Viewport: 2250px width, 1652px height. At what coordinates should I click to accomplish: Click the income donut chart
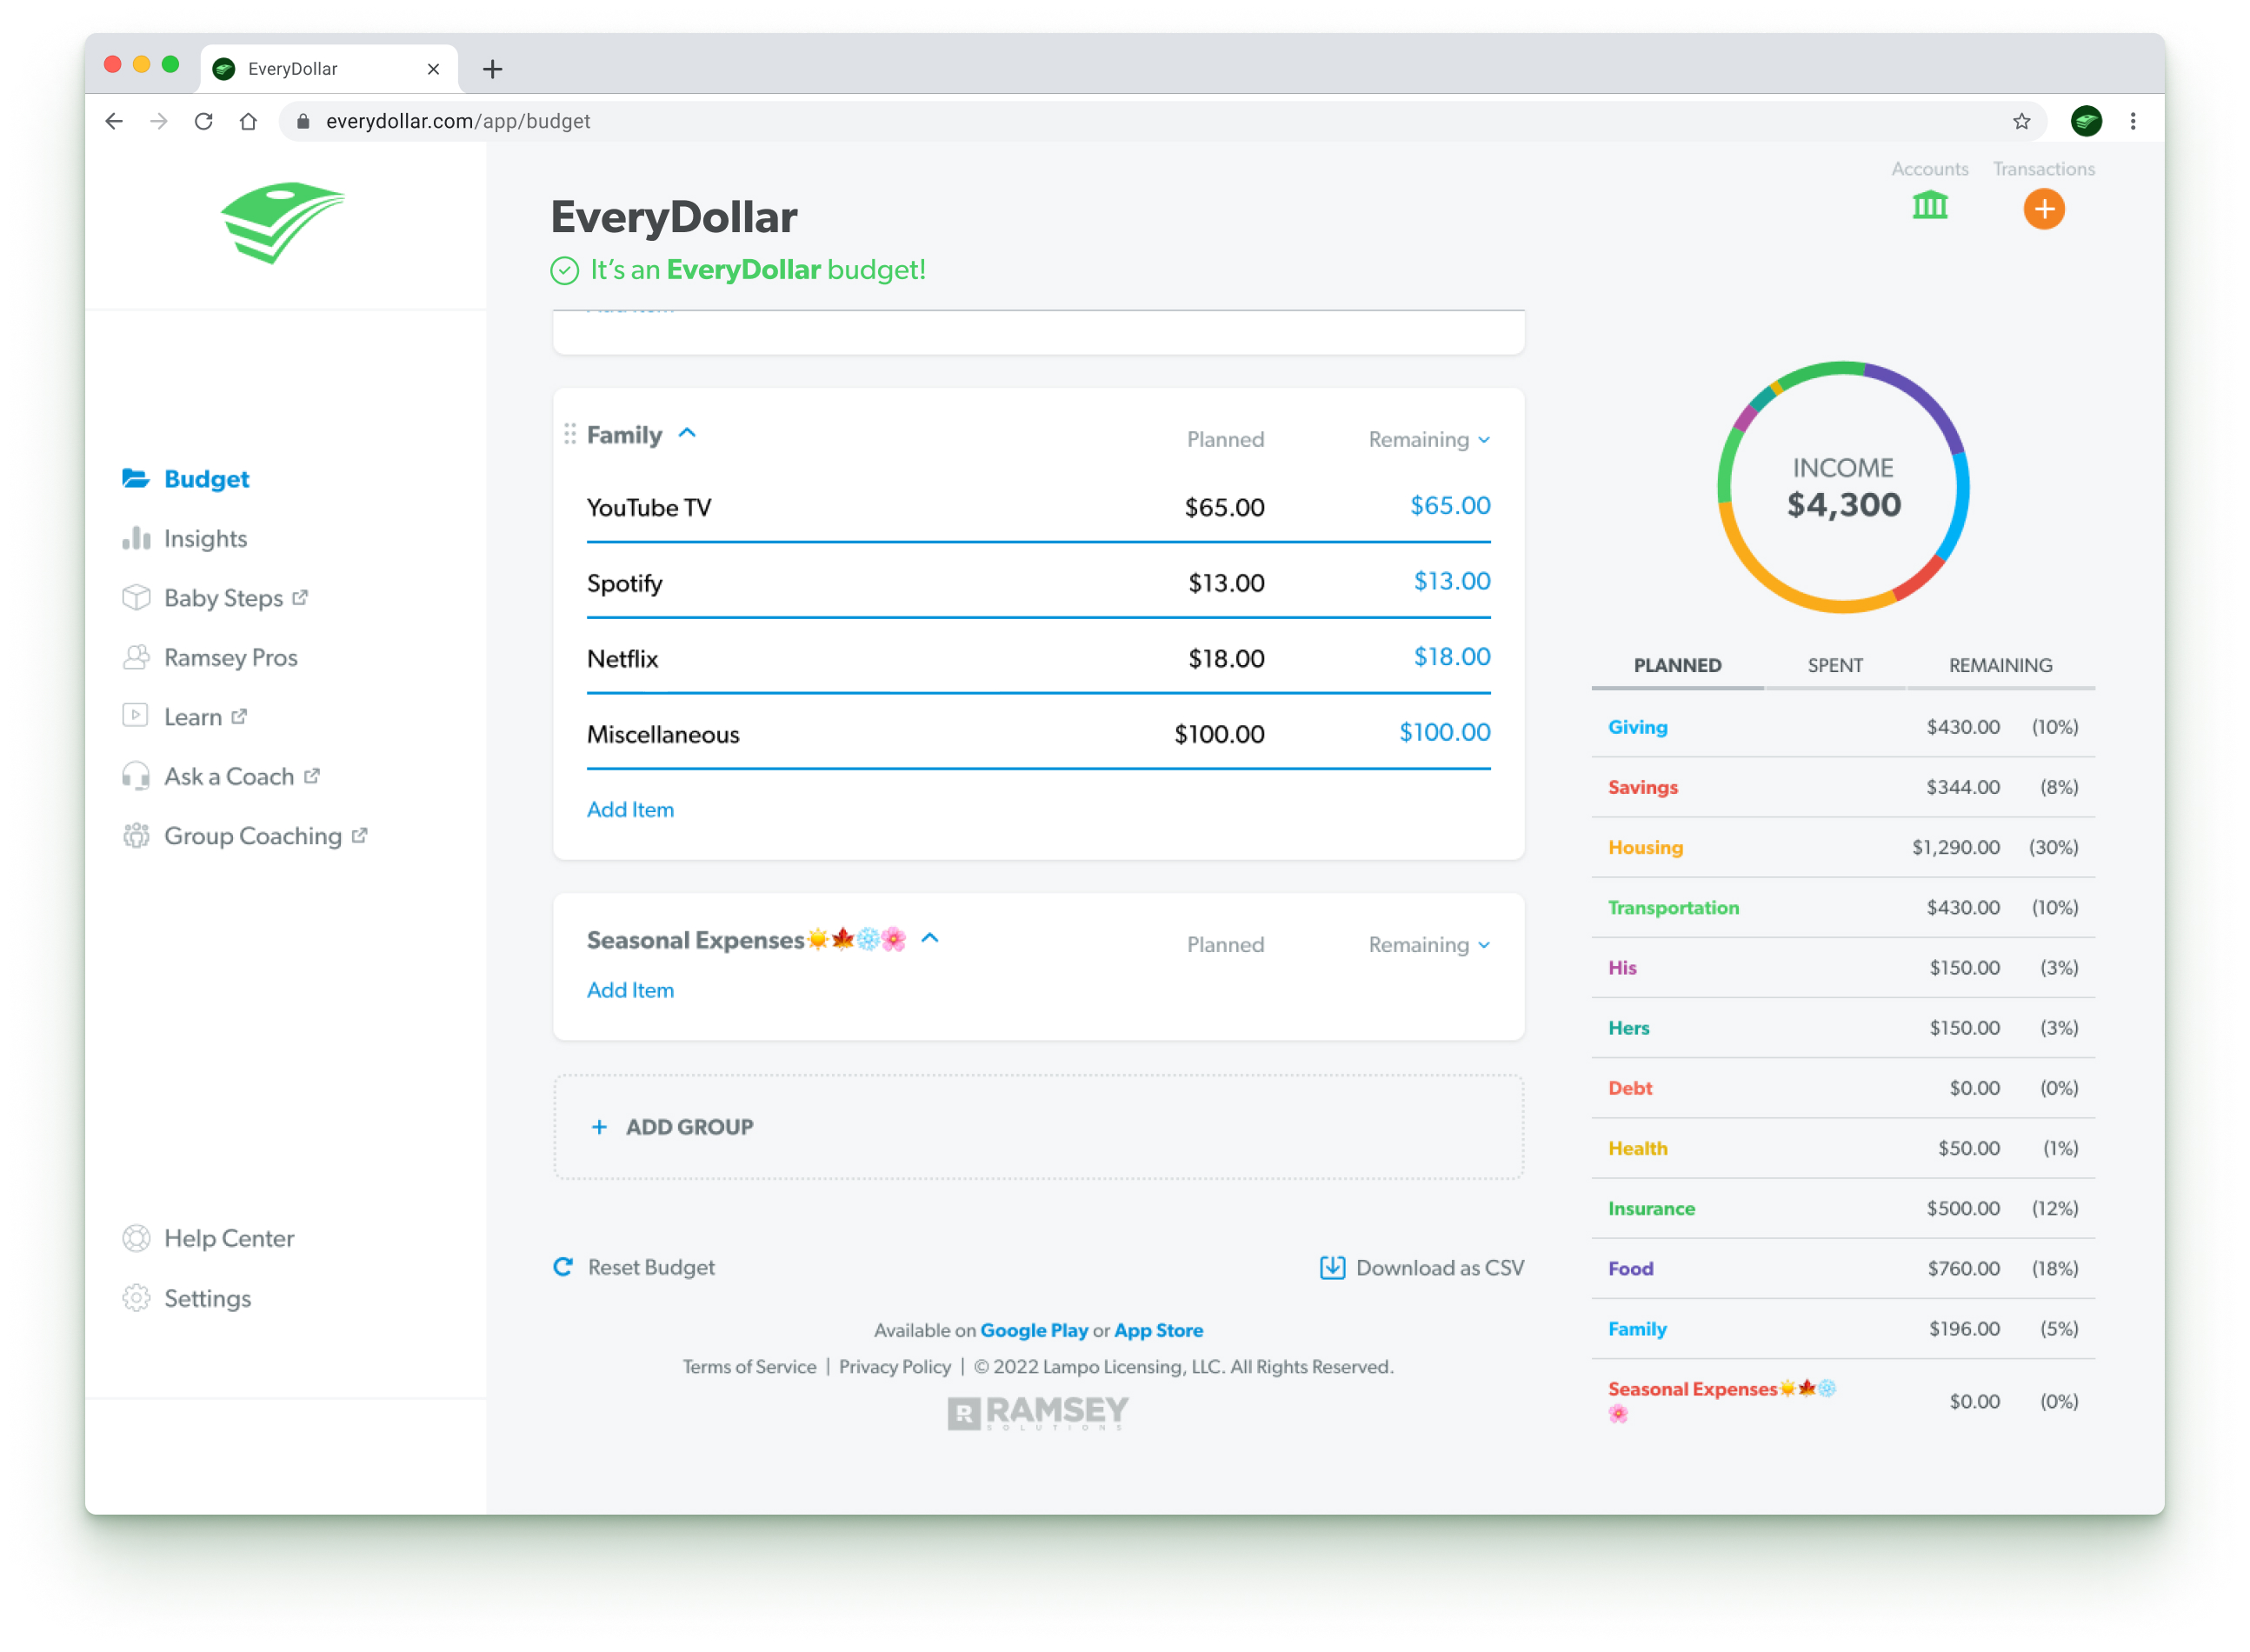(1843, 487)
